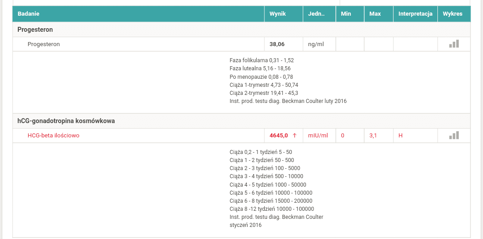
Task: Select the Max column header
Action: [375, 14]
